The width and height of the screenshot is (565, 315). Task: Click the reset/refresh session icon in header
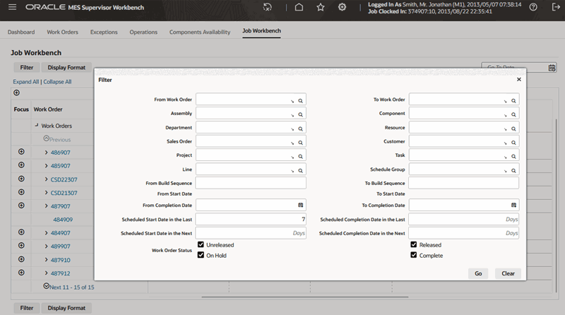[x=268, y=7]
